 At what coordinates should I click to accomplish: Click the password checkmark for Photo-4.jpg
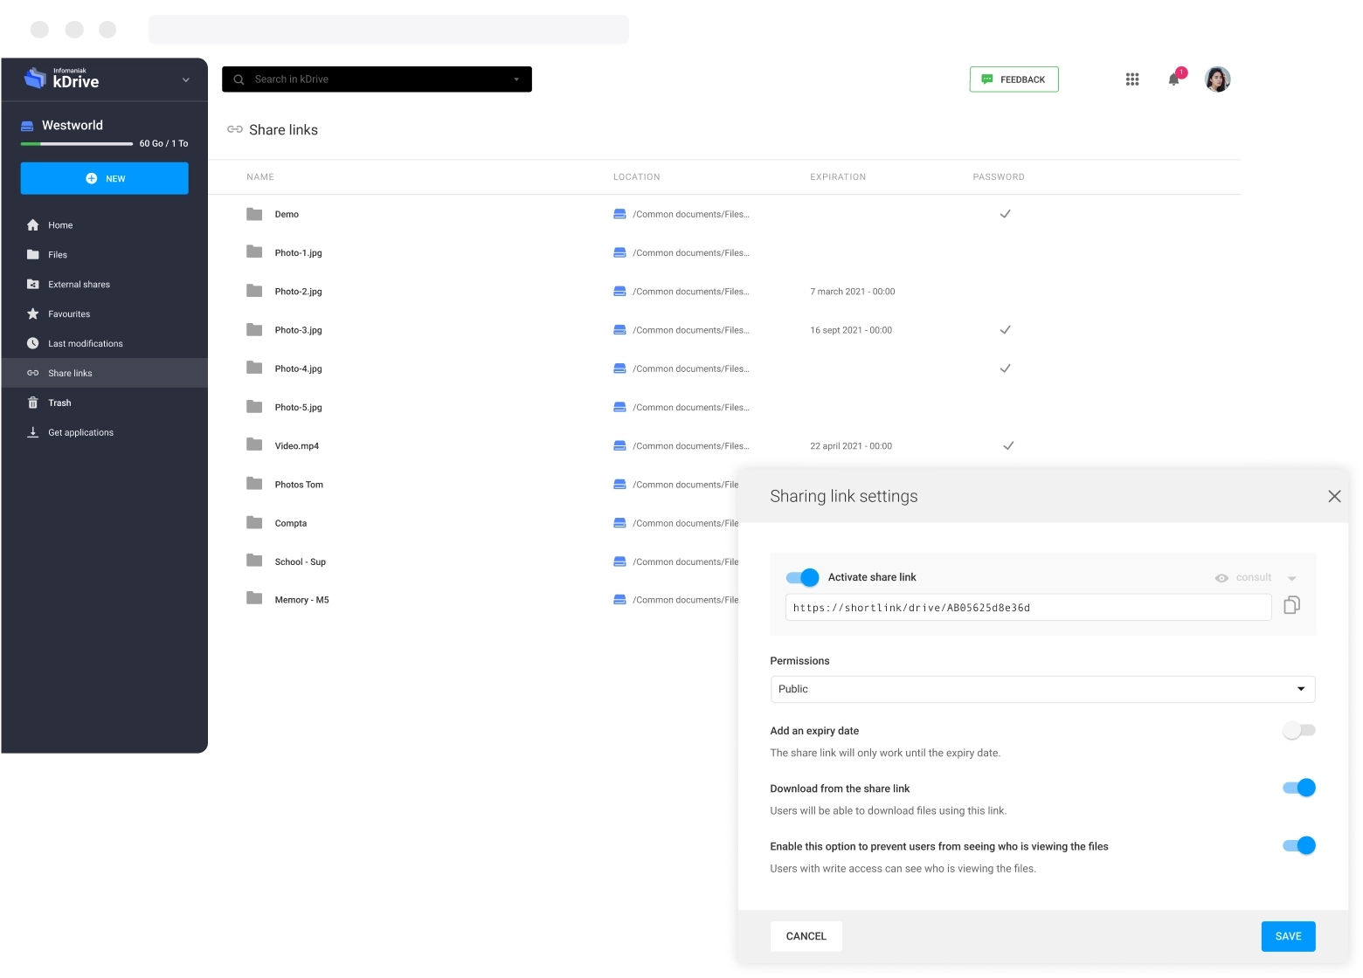pos(1005,368)
